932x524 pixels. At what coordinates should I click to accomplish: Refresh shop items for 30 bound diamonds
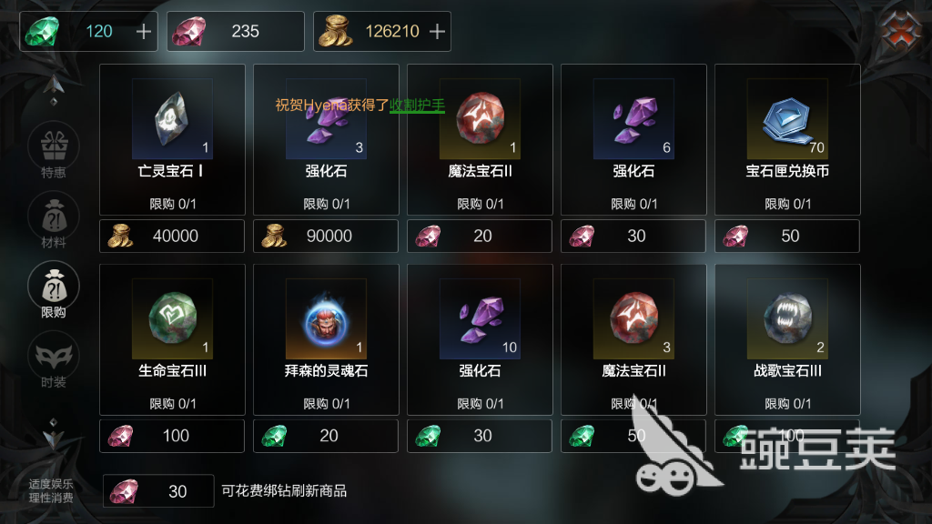[x=158, y=490]
